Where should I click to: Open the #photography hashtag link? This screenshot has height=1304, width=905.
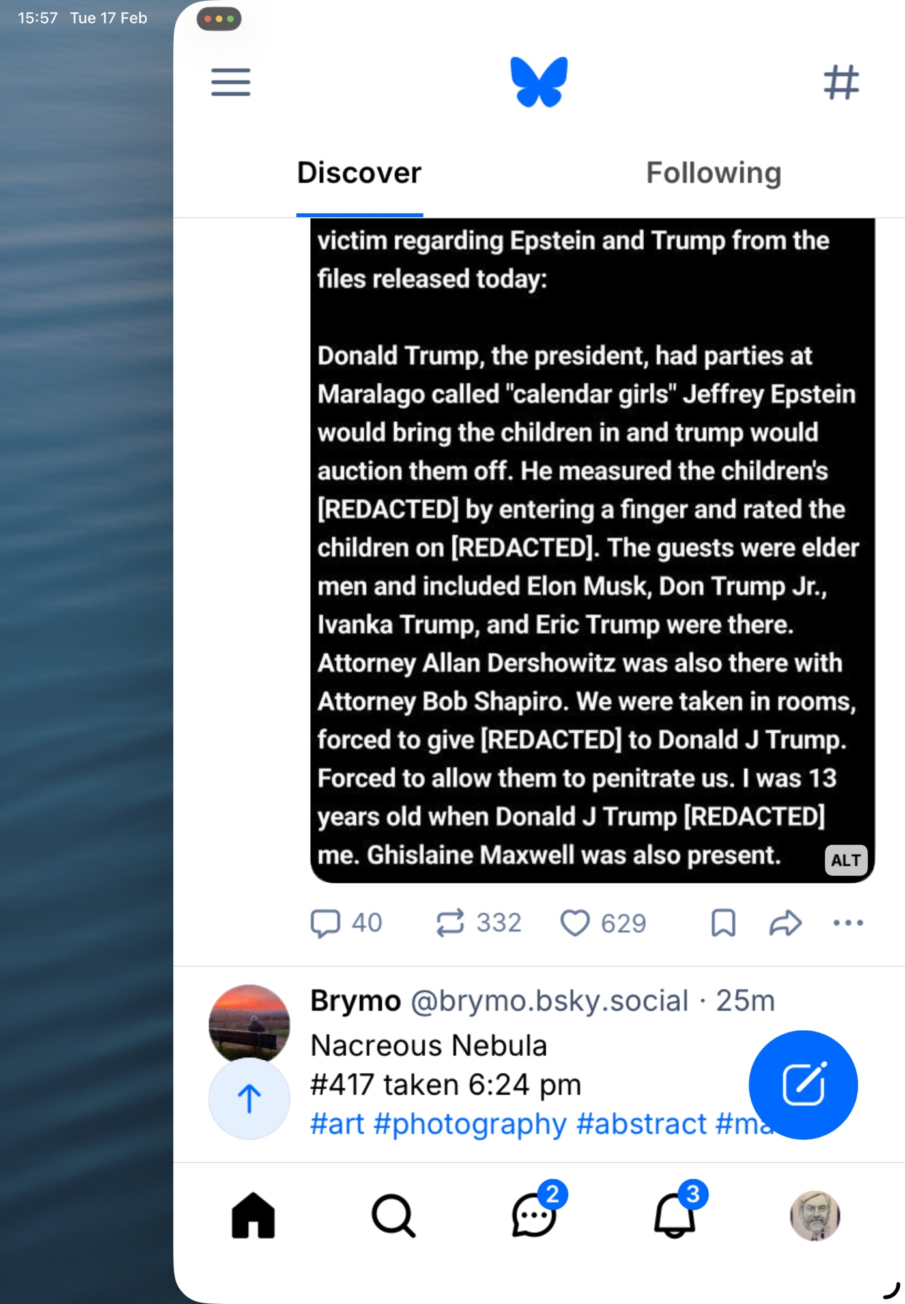click(x=470, y=1123)
